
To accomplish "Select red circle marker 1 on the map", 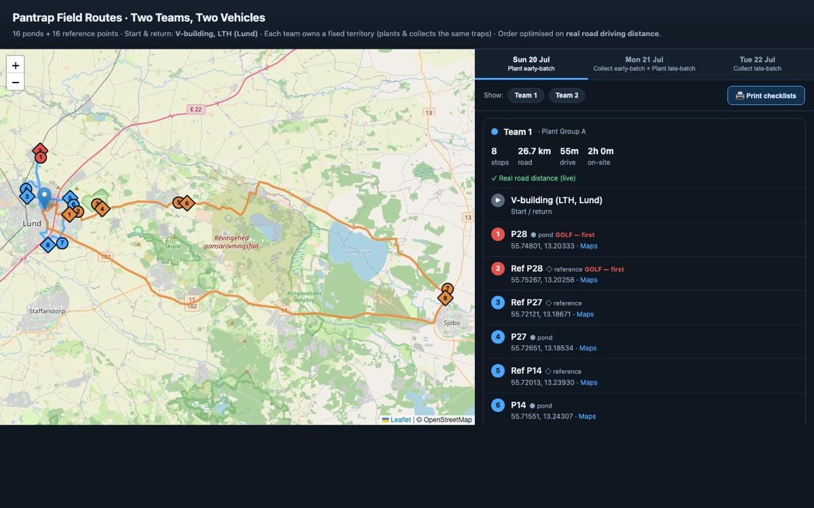I will [x=40, y=157].
